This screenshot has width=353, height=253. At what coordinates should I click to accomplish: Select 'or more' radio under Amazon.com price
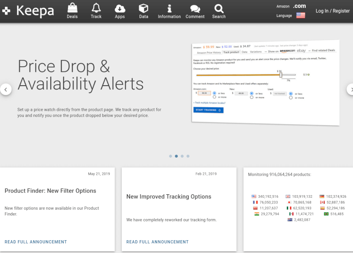214,97
